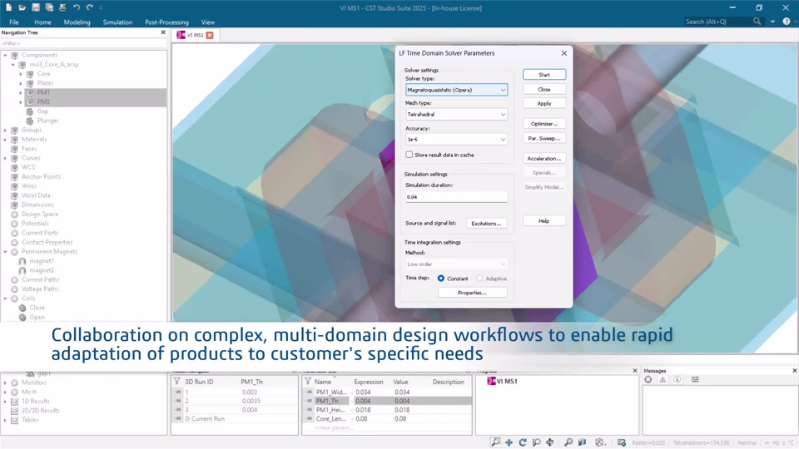The width and height of the screenshot is (799, 449).
Task: Open the View ribbon tab
Action: (x=208, y=22)
